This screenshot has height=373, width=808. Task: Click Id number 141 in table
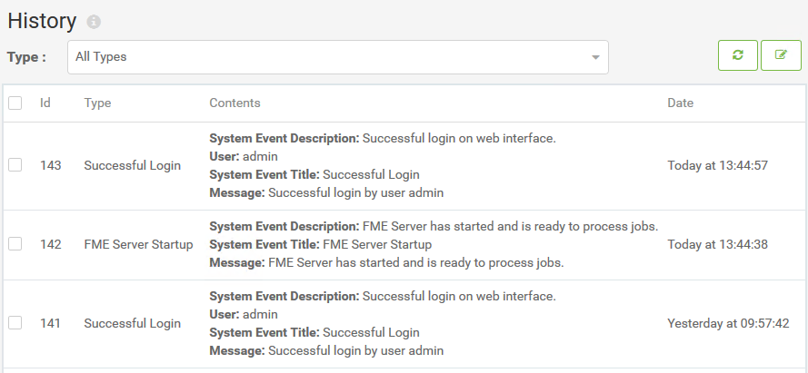tap(51, 324)
